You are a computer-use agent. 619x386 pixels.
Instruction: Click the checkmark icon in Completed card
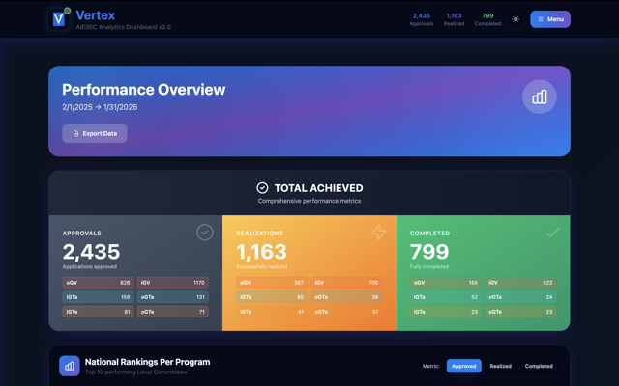click(552, 233)
